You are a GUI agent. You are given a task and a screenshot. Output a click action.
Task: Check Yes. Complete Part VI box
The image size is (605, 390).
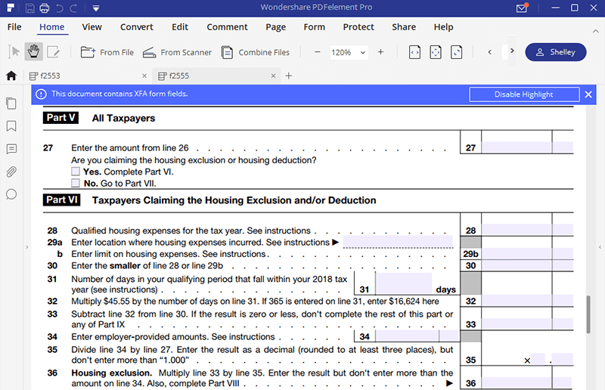pyautogui.click(x=76, y=172)
